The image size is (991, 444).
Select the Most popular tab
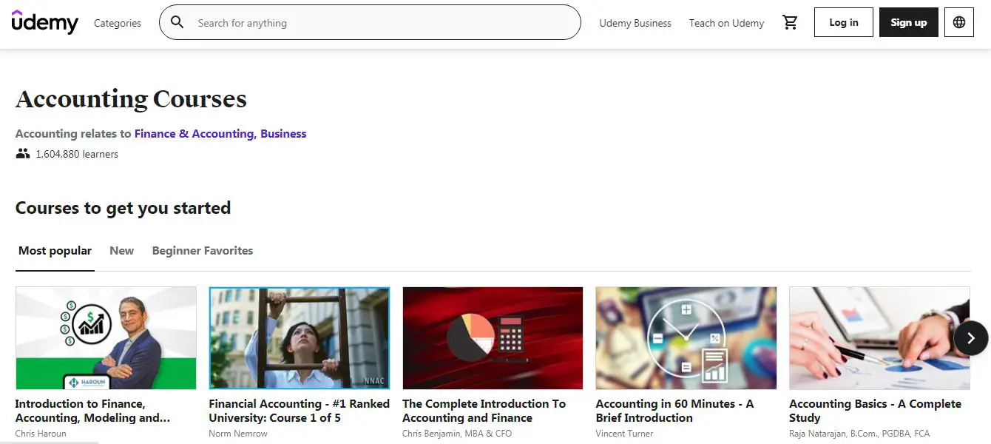55,251
